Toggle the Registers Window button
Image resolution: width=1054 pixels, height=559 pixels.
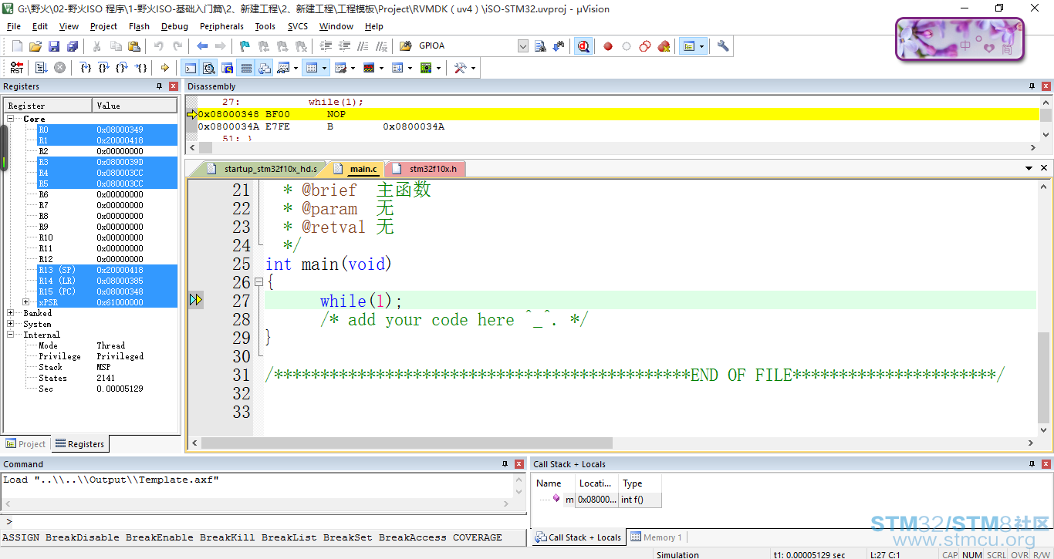246,68
